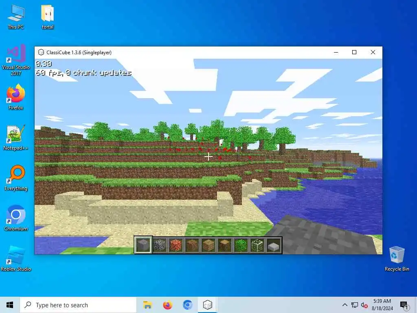Switch to ClassiCube via taskbar button
The height and width of the screenshot is (313, 417).
coord(207,305)
